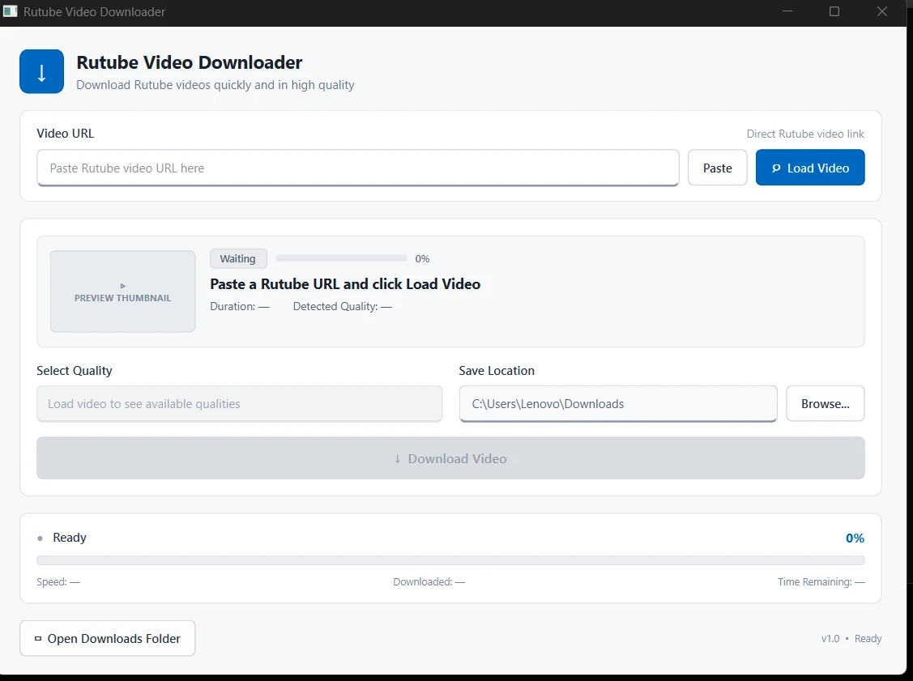Click the app icon in the title bar
The width and height of the screenshot is (913, 681).
(10, 11)
